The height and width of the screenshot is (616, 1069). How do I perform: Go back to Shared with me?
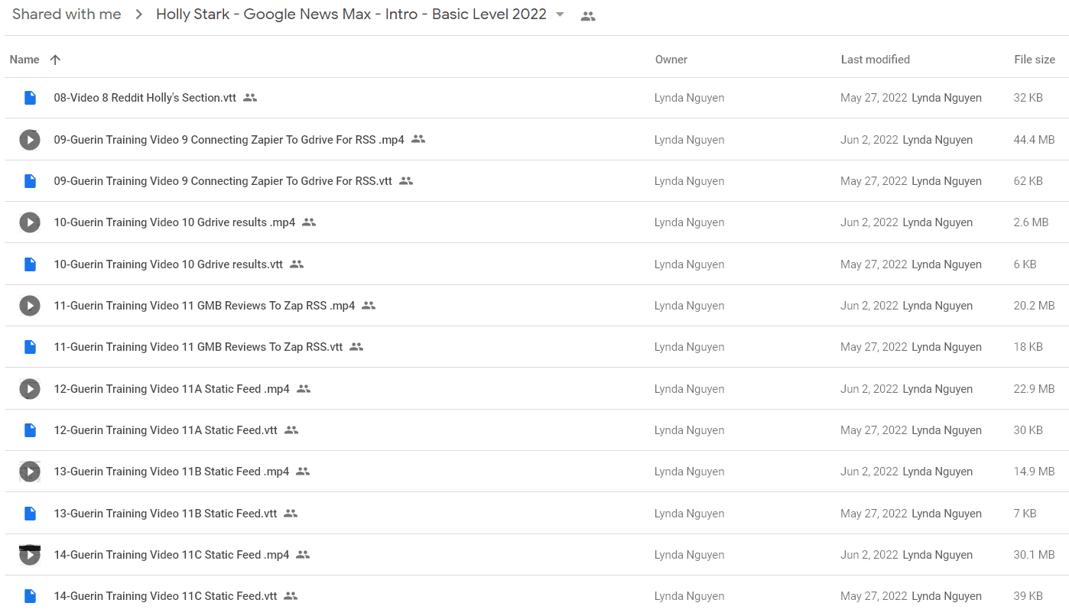pyautogui.click(x=67, y=15)
